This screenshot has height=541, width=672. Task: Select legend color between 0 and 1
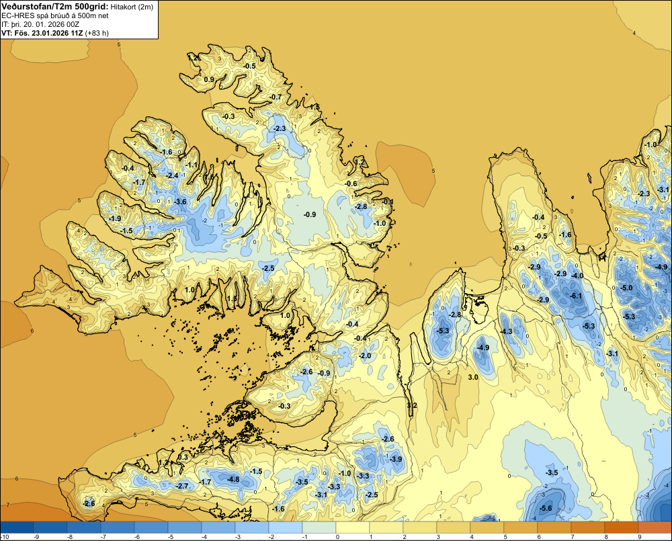[x=353, y=527]
